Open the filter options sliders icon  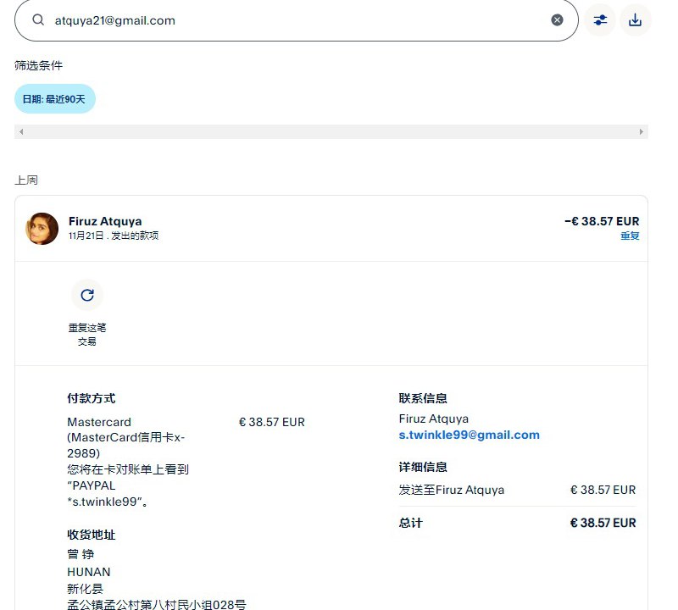click(x=600, y=20)
